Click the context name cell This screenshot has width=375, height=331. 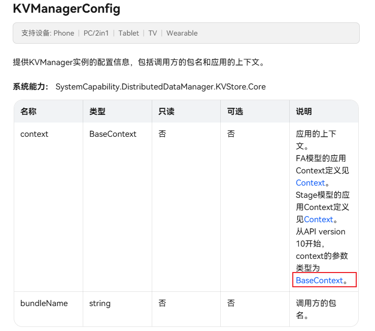tap(35, 134)
